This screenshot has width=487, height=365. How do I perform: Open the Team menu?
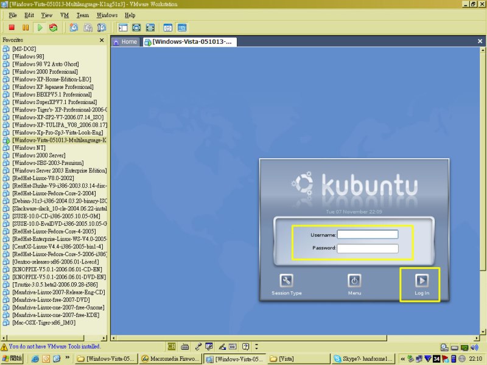point(83,15)
